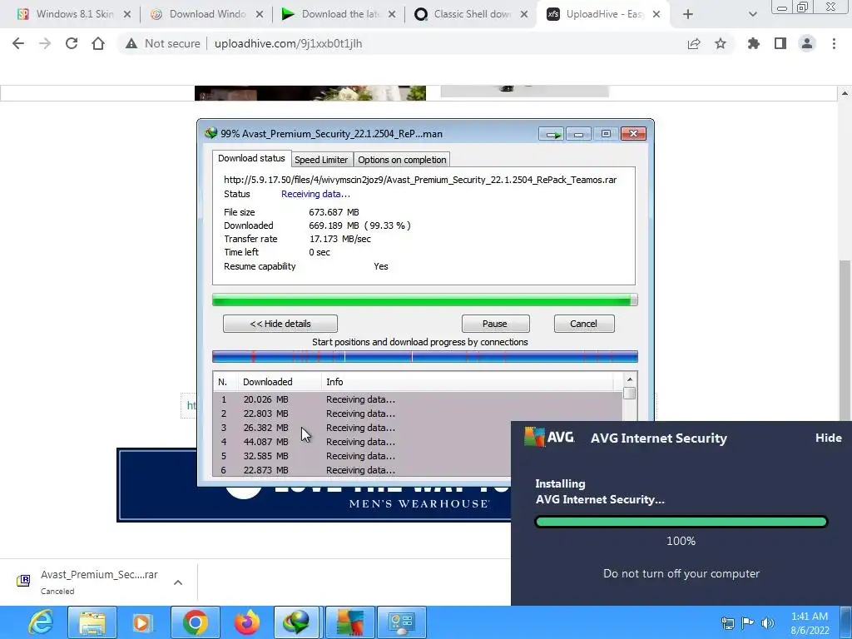Image resolution: width=852 pixels, height=639 pixels.
Task: Open the AVG installer taskbar icon
Action: [350, 622]
